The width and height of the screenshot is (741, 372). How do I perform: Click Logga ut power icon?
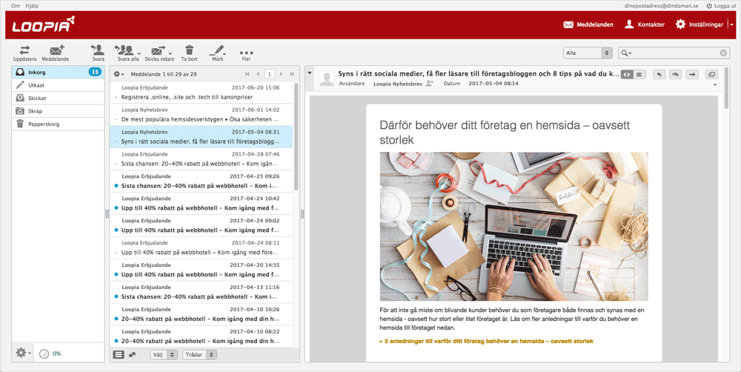[709, 6]
